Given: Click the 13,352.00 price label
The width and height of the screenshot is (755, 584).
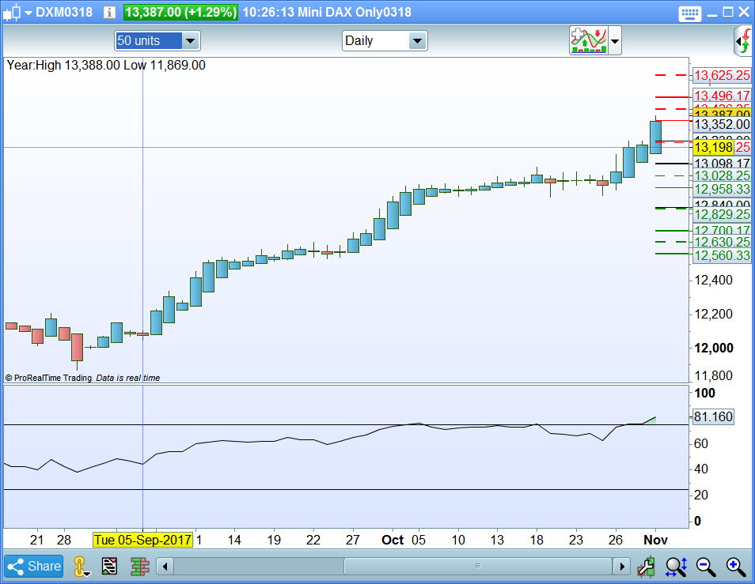Looking at the screenshot, I should [722, 125].
